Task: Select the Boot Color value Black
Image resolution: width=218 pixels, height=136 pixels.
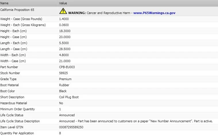Action: pos(63,91)
